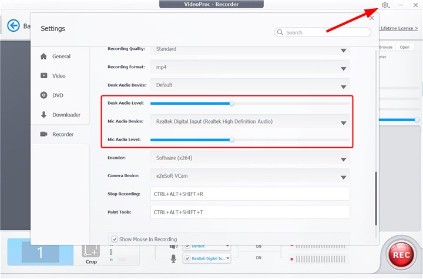Open the Encoder Software (x264) dropdown
Screen dimensions: 423x279
tap(250, 158)
